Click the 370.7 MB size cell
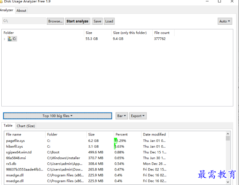Screen dimensions: 239x185 (96, 158)
